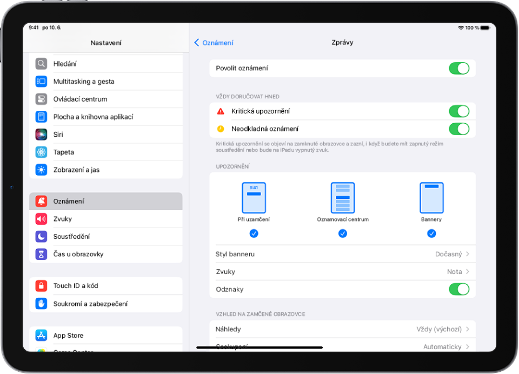Screen dimensions: 519x374
Task: Click the Siri row label
Action: click(58, 135)
